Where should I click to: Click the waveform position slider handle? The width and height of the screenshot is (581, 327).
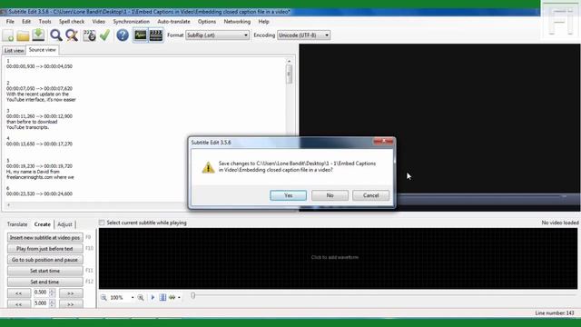[192, 295]
